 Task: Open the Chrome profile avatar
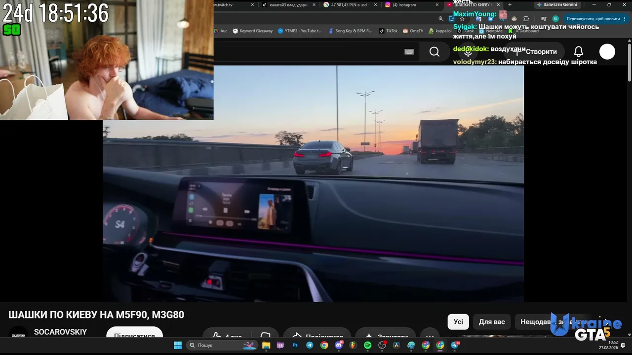point(555,19)
